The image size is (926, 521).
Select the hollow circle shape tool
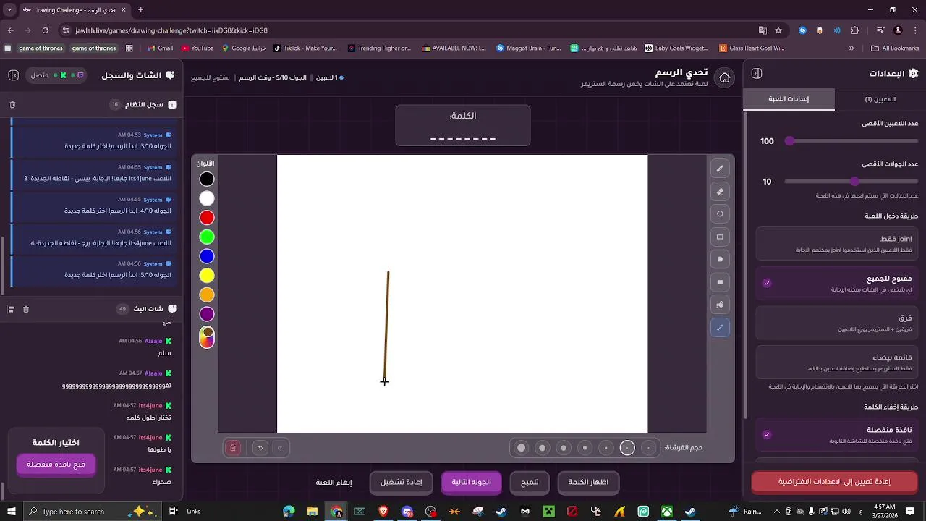720,214
